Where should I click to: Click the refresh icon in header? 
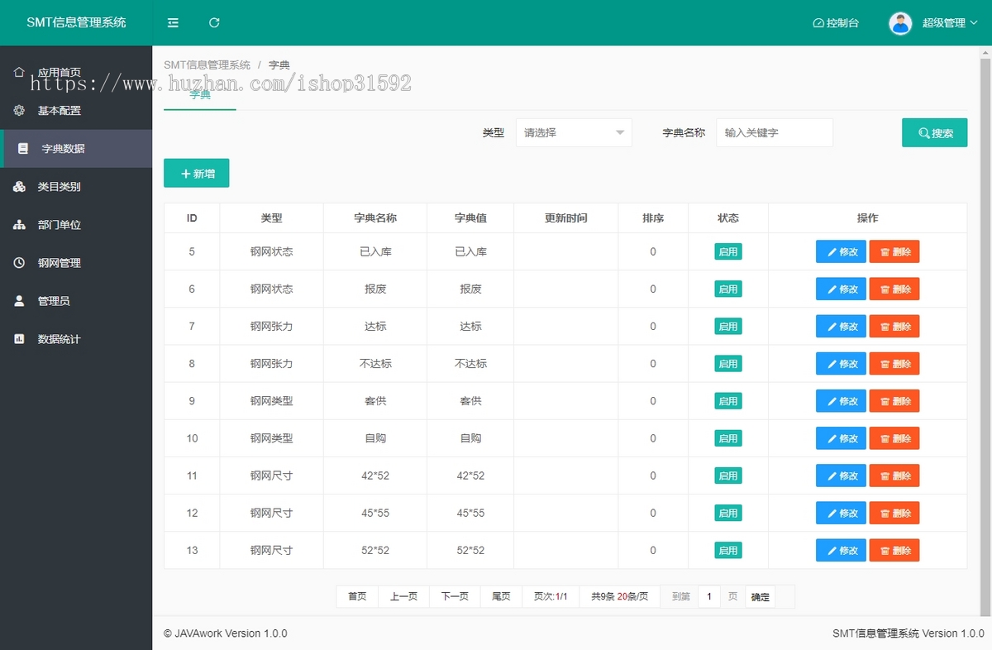pos(214,23)
